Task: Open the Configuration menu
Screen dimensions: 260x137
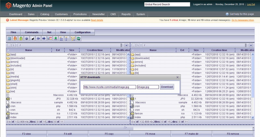Action: [x=83, y=32]
